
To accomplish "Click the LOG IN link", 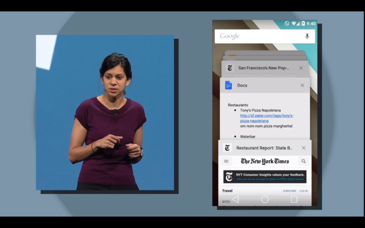I will coord(304,191).
